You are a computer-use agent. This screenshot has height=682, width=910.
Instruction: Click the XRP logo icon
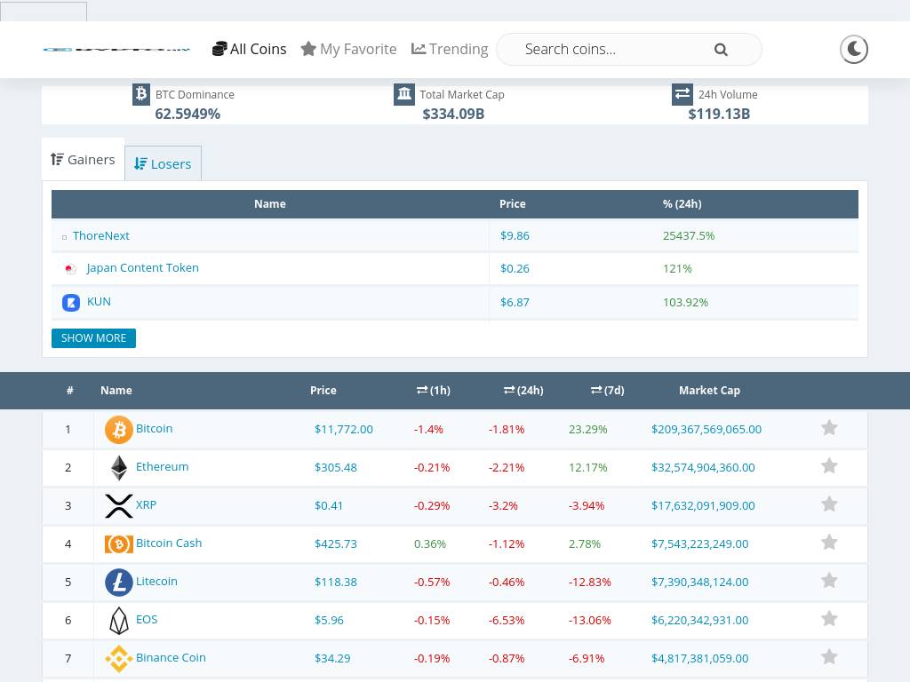[118, 506]
